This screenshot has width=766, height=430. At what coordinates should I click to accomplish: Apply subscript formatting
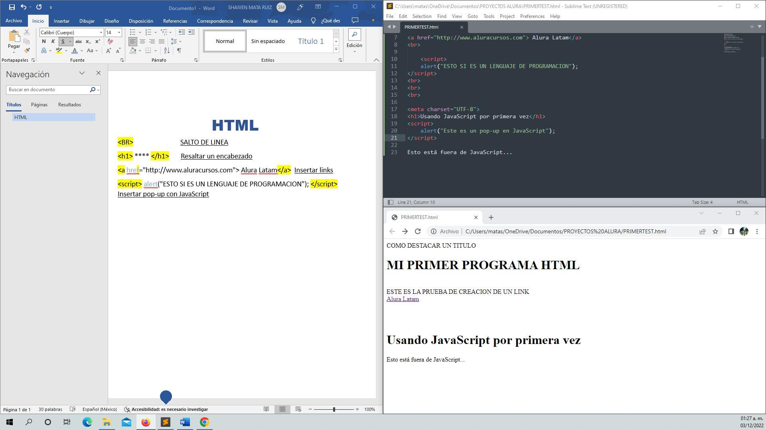(x=88, y=41)
